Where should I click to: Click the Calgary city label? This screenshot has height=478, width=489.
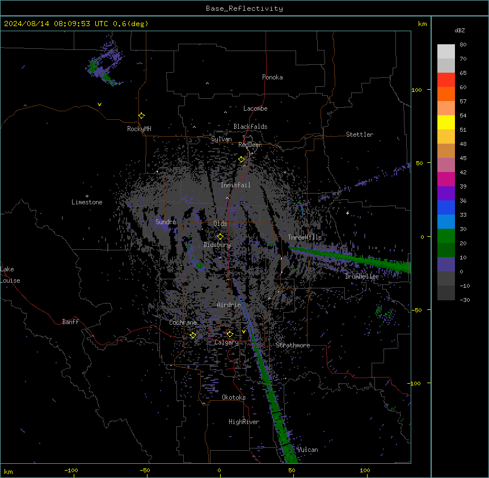click(x=227, y=342)
